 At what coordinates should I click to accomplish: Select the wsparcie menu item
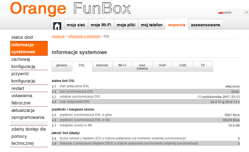(177, 25)
